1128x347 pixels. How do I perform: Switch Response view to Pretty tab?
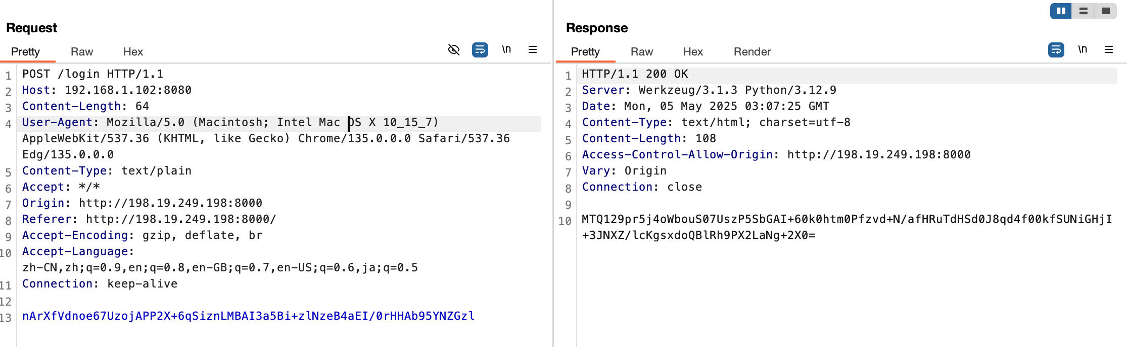point(585,51)
